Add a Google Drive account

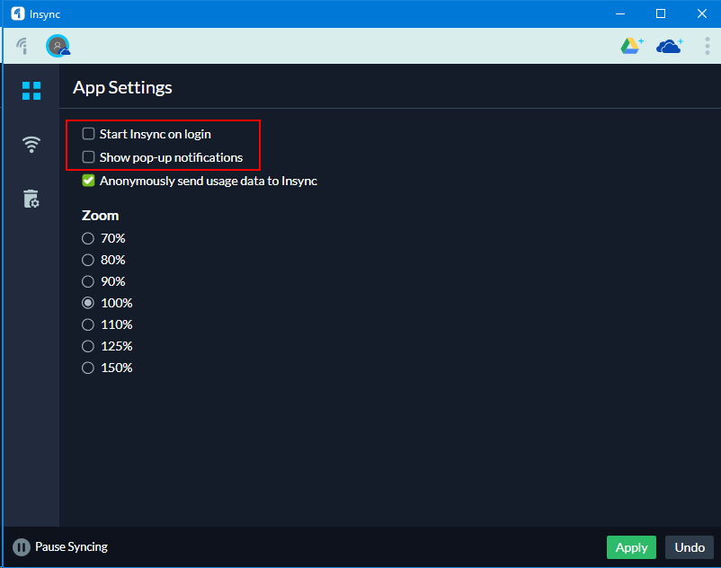632,46
